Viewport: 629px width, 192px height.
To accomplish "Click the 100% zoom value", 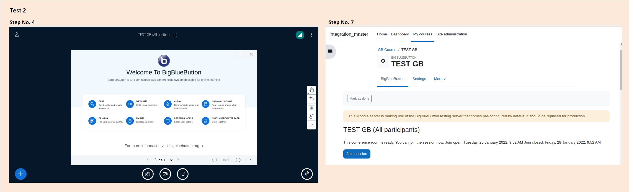I will tap(226, 160).
